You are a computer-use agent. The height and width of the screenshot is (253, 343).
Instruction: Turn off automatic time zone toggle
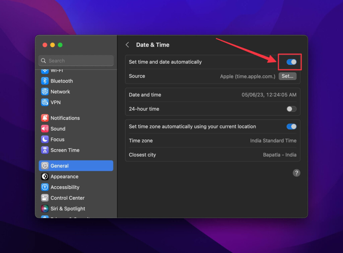tap(291, 127)
